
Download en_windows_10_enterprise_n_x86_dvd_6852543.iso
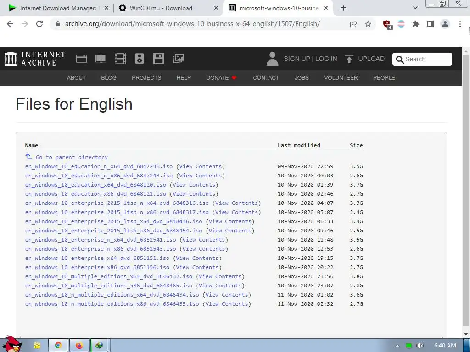point(101,249)
